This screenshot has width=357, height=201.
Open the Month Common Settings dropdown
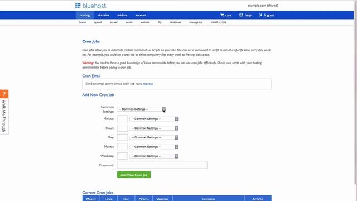(x=154, y=147)
